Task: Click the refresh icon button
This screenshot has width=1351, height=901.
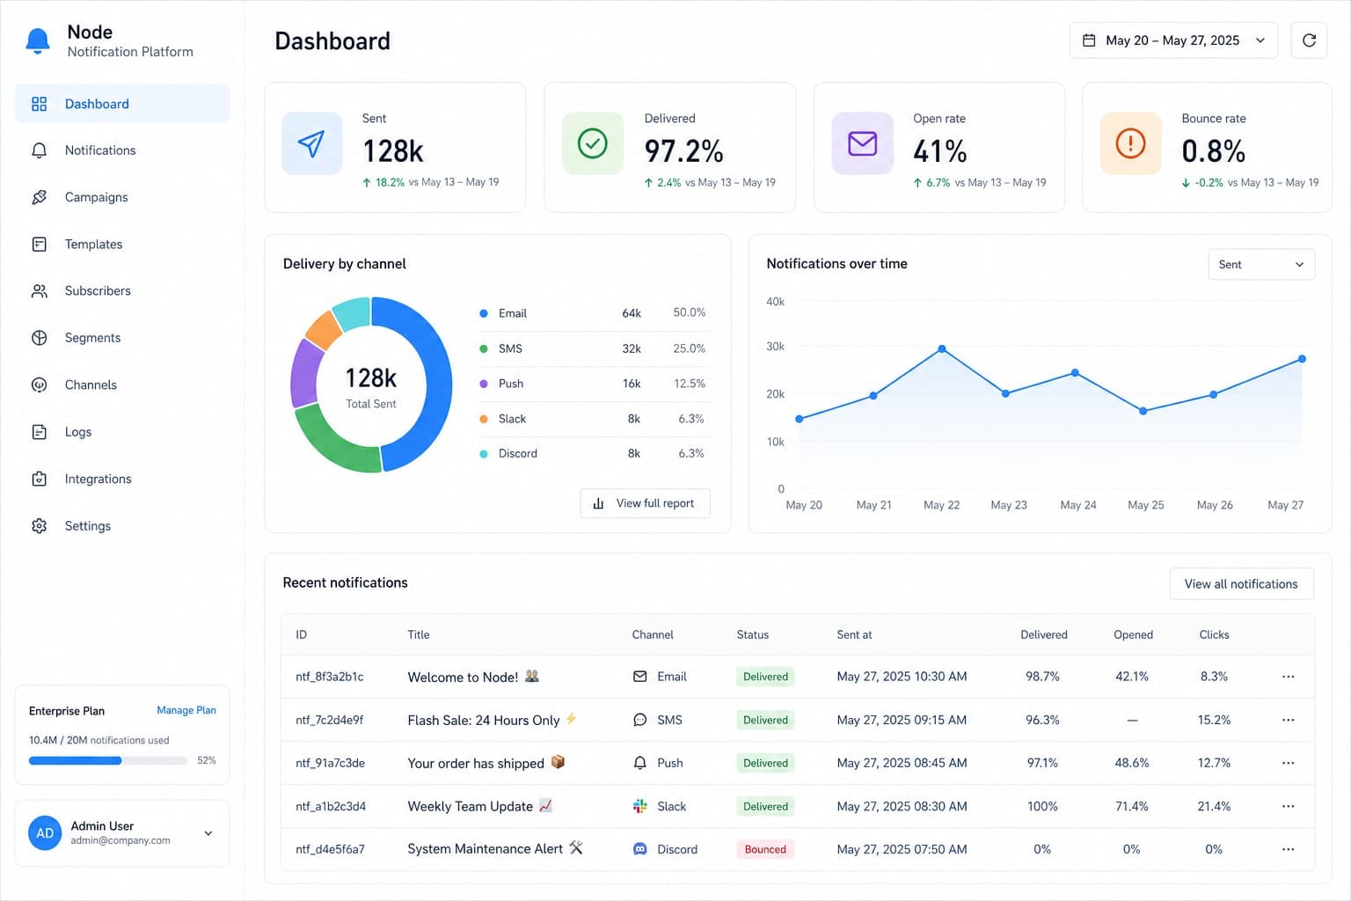Action: coord(1309,40)
